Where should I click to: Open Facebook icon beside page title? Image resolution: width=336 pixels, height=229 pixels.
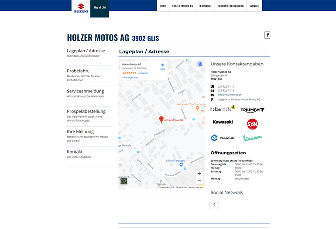click(267, 35)
